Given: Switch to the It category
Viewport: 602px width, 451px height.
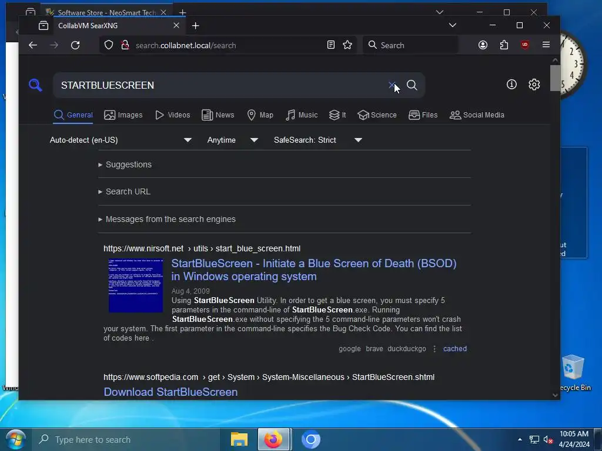Looking at the screenshot, I should pos(337,115).
